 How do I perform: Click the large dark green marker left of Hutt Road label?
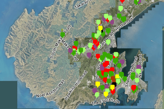[x=123, y=19]
